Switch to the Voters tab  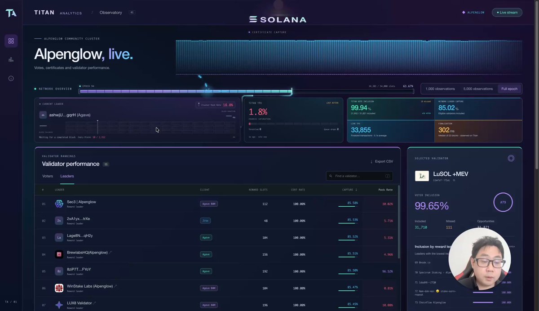pyautogui.click(x=48, y=176)
